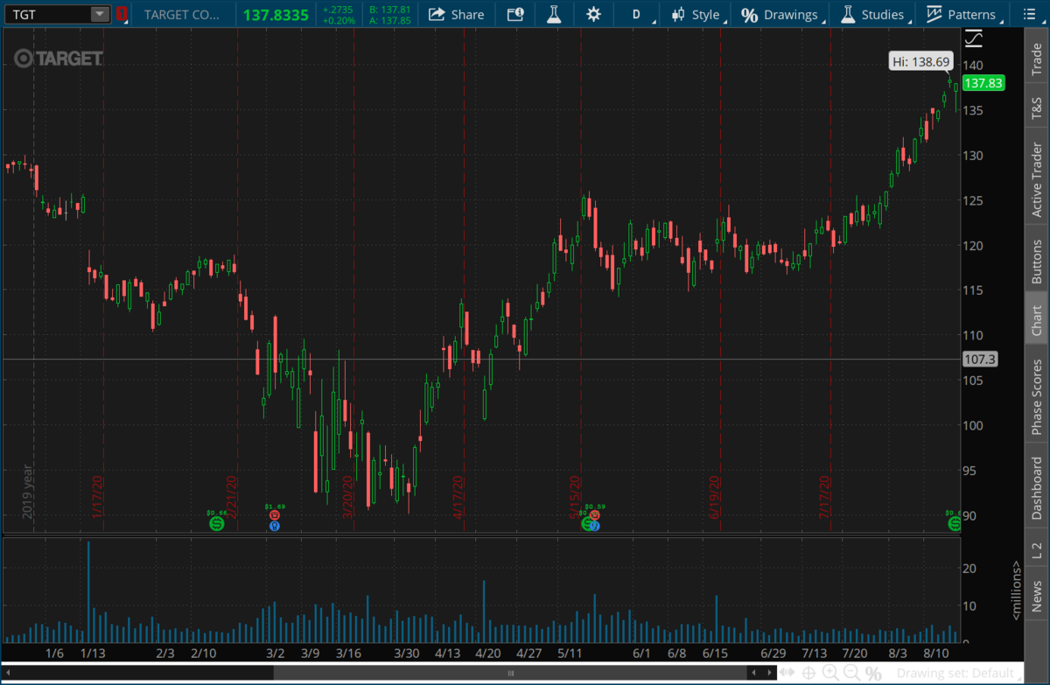Click the 107.3 price level label
The width and height of the screenshot is (1050, 685).
pos(979,360)
